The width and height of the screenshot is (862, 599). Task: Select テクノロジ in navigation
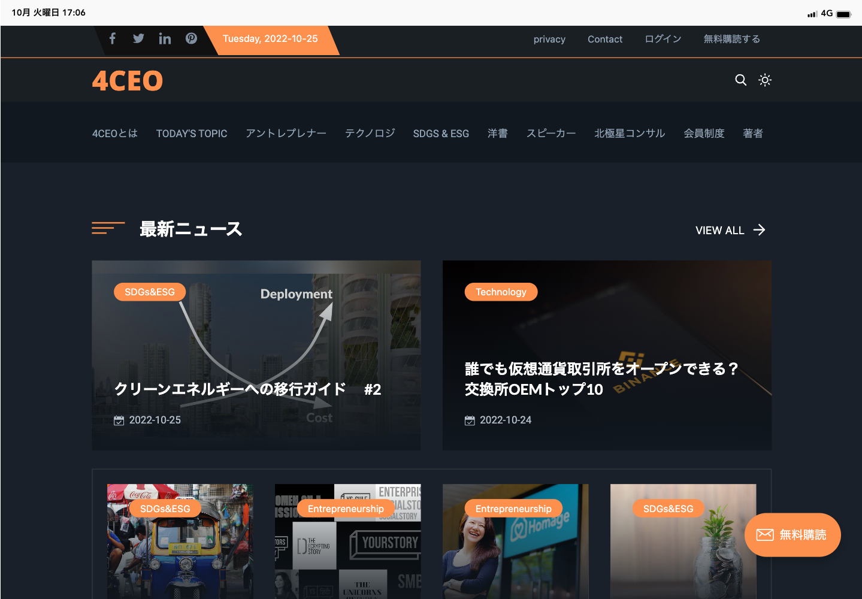[x=370, y=134]
